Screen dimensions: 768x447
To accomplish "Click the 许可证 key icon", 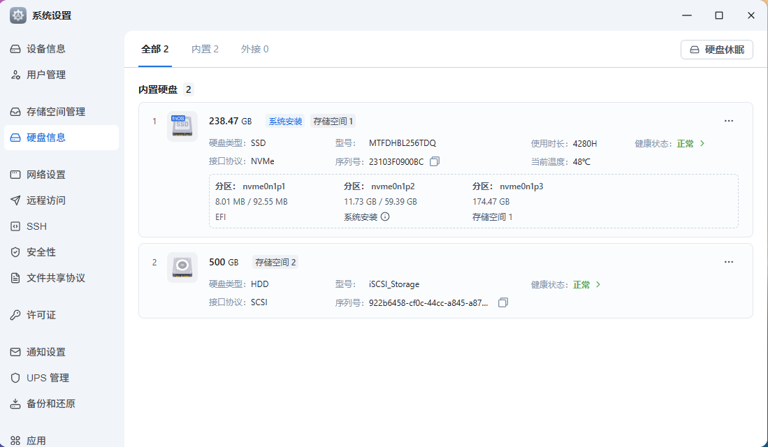I will click(x=15, y=315).
